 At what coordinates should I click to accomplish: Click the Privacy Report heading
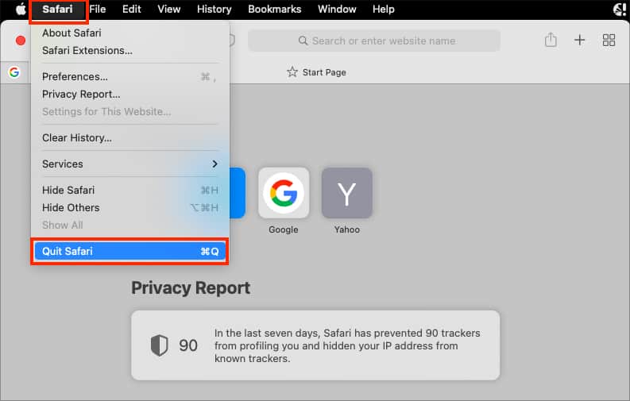(x=191, y=288)
